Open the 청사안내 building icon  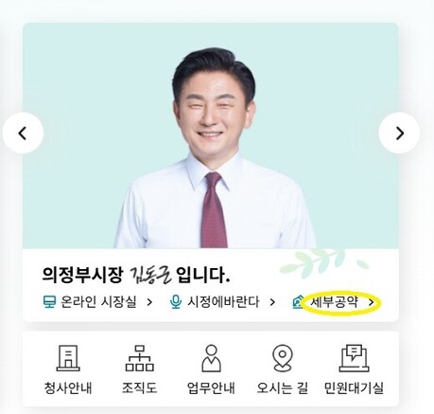click(68, 358)
